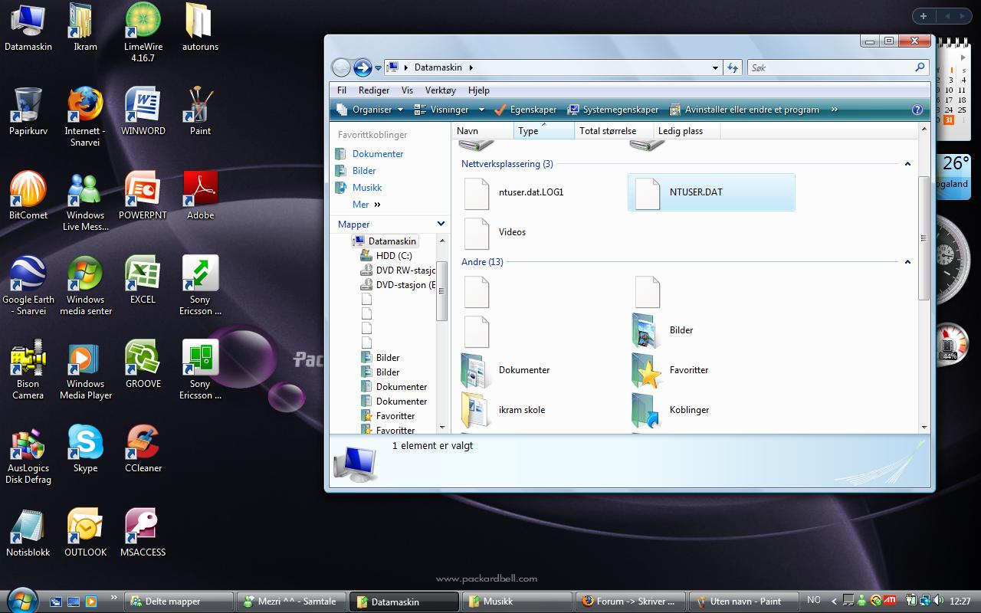Open the Ikram folder desktop icon
981x613 pixels.
85,28
